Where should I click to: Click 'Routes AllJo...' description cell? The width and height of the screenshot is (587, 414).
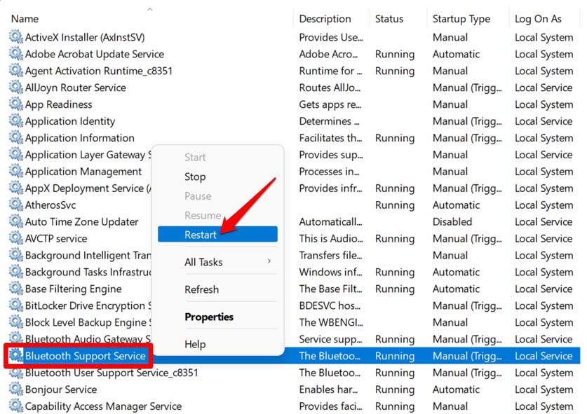[x=330, y=88]
